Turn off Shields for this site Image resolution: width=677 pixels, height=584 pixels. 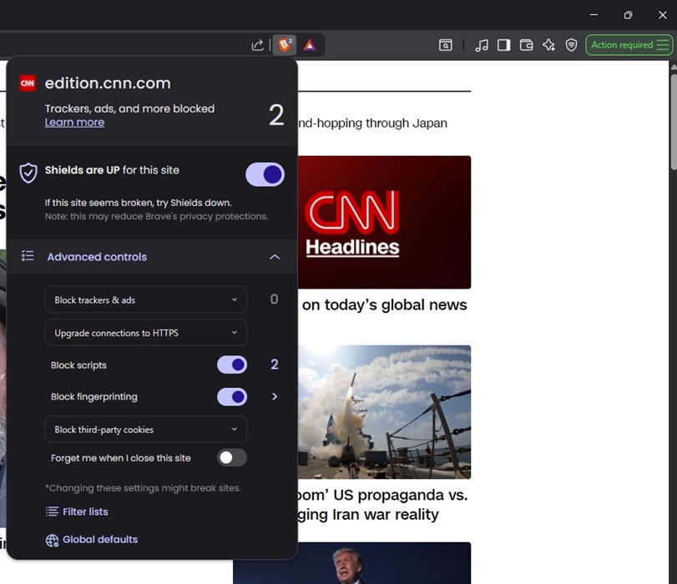[265, 174]
